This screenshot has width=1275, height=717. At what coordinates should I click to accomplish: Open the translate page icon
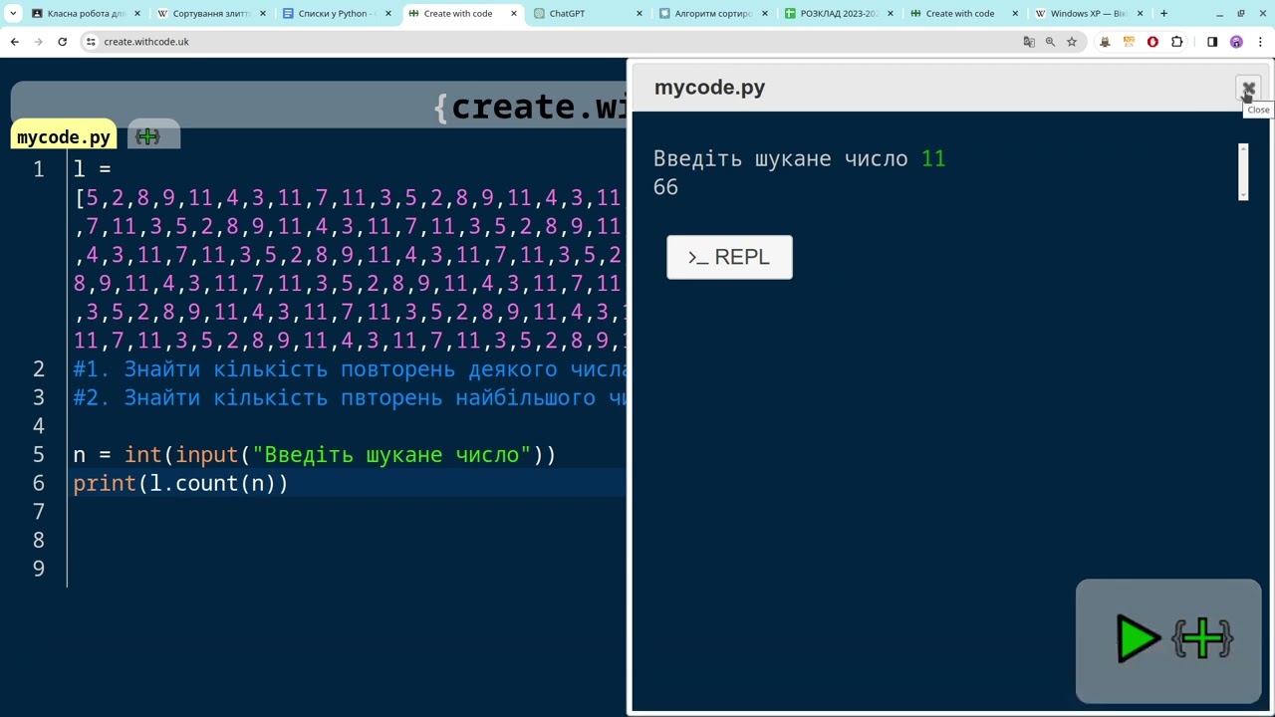pos(1029,42)
